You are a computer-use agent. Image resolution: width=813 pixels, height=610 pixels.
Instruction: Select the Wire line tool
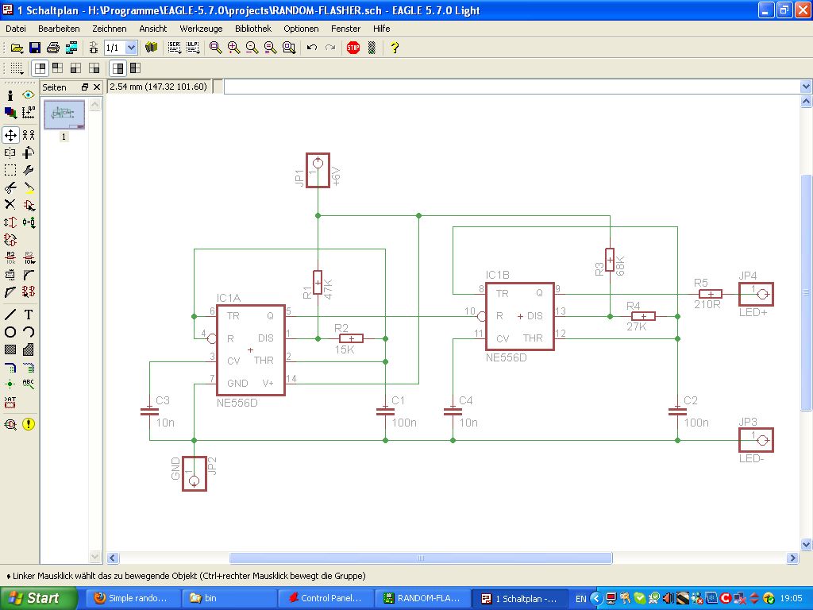pos(10,315)
